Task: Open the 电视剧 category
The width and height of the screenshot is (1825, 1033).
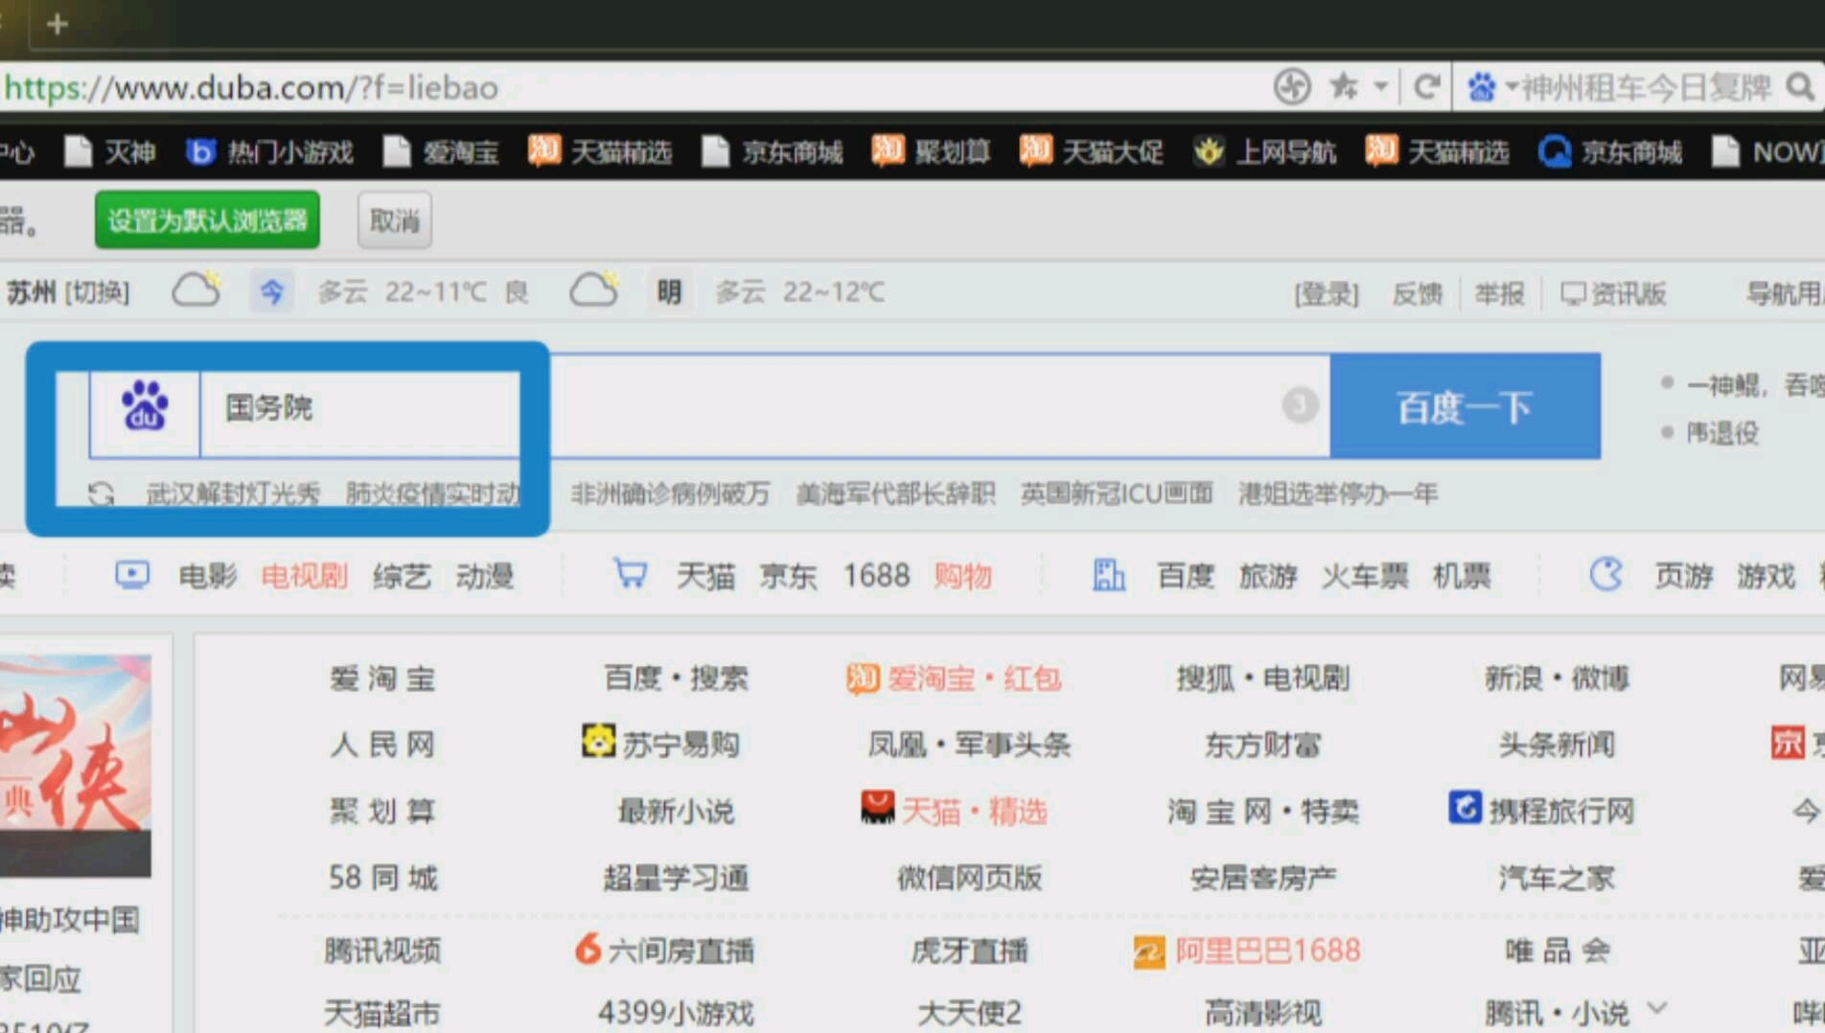Action: pos(304,576)
